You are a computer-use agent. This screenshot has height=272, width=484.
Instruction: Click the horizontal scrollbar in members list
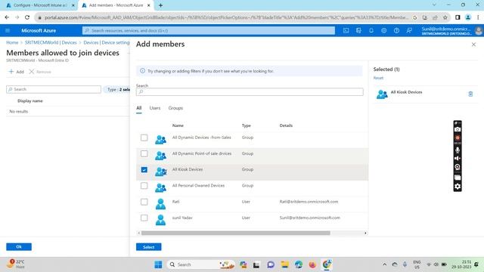click(236, 233)
